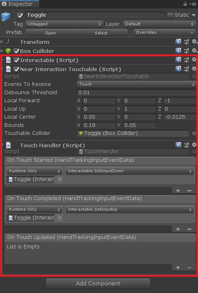Add listener to On Touch Completed
Viewport: 198px width, 293px height.
pyautogui.click(x=178, y=229)
